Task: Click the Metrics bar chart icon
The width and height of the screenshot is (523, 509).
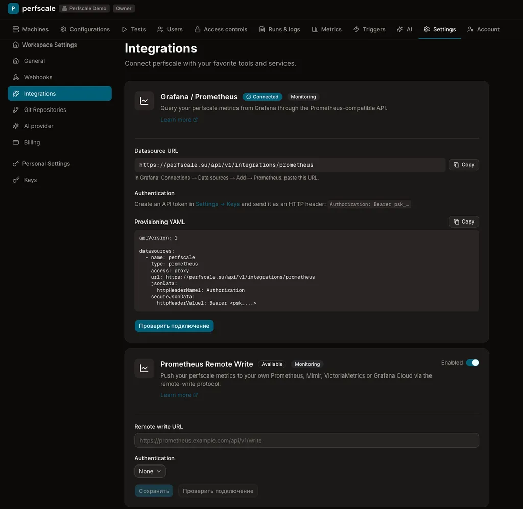Action: (x=315, y=29)
